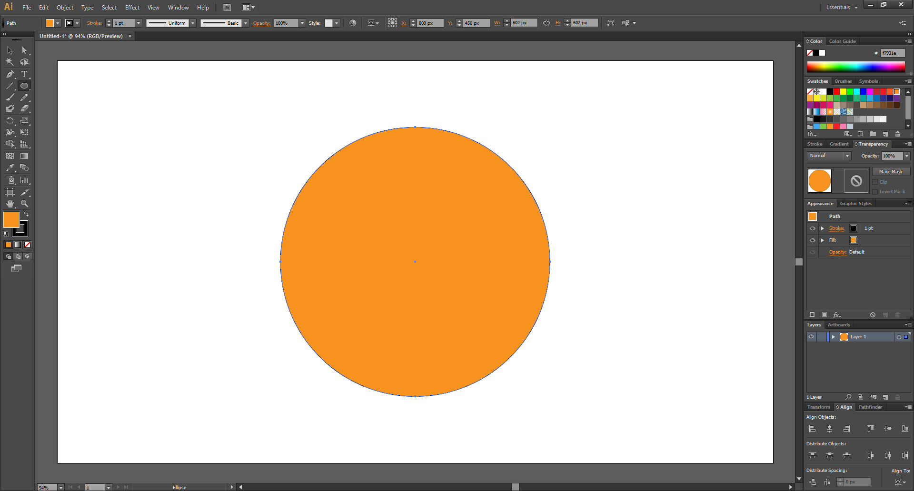
Task: Select the Gradient tool
Action: tap(24, 156)
